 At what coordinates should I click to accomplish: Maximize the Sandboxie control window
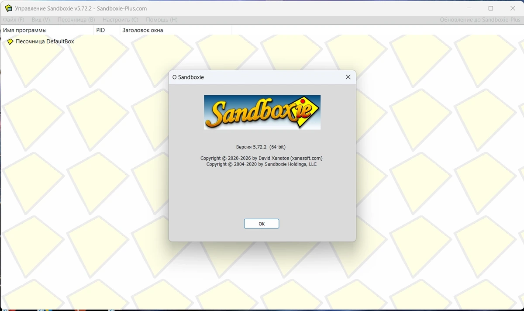pos(490,8)
